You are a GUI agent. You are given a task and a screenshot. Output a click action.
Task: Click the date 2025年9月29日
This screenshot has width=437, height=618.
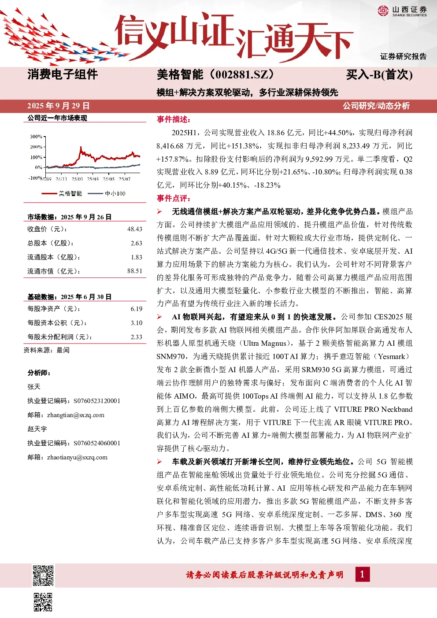click(x=59, y=106)
